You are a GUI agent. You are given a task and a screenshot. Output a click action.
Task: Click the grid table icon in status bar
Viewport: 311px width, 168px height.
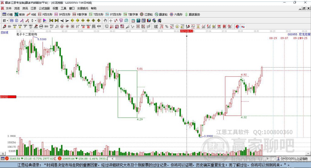[2, 159]
